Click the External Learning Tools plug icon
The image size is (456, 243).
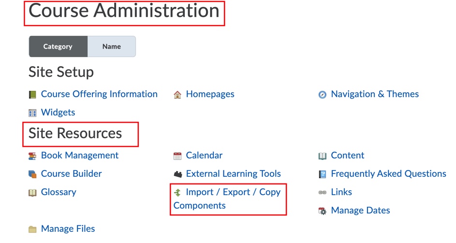(x=177, y=174)
